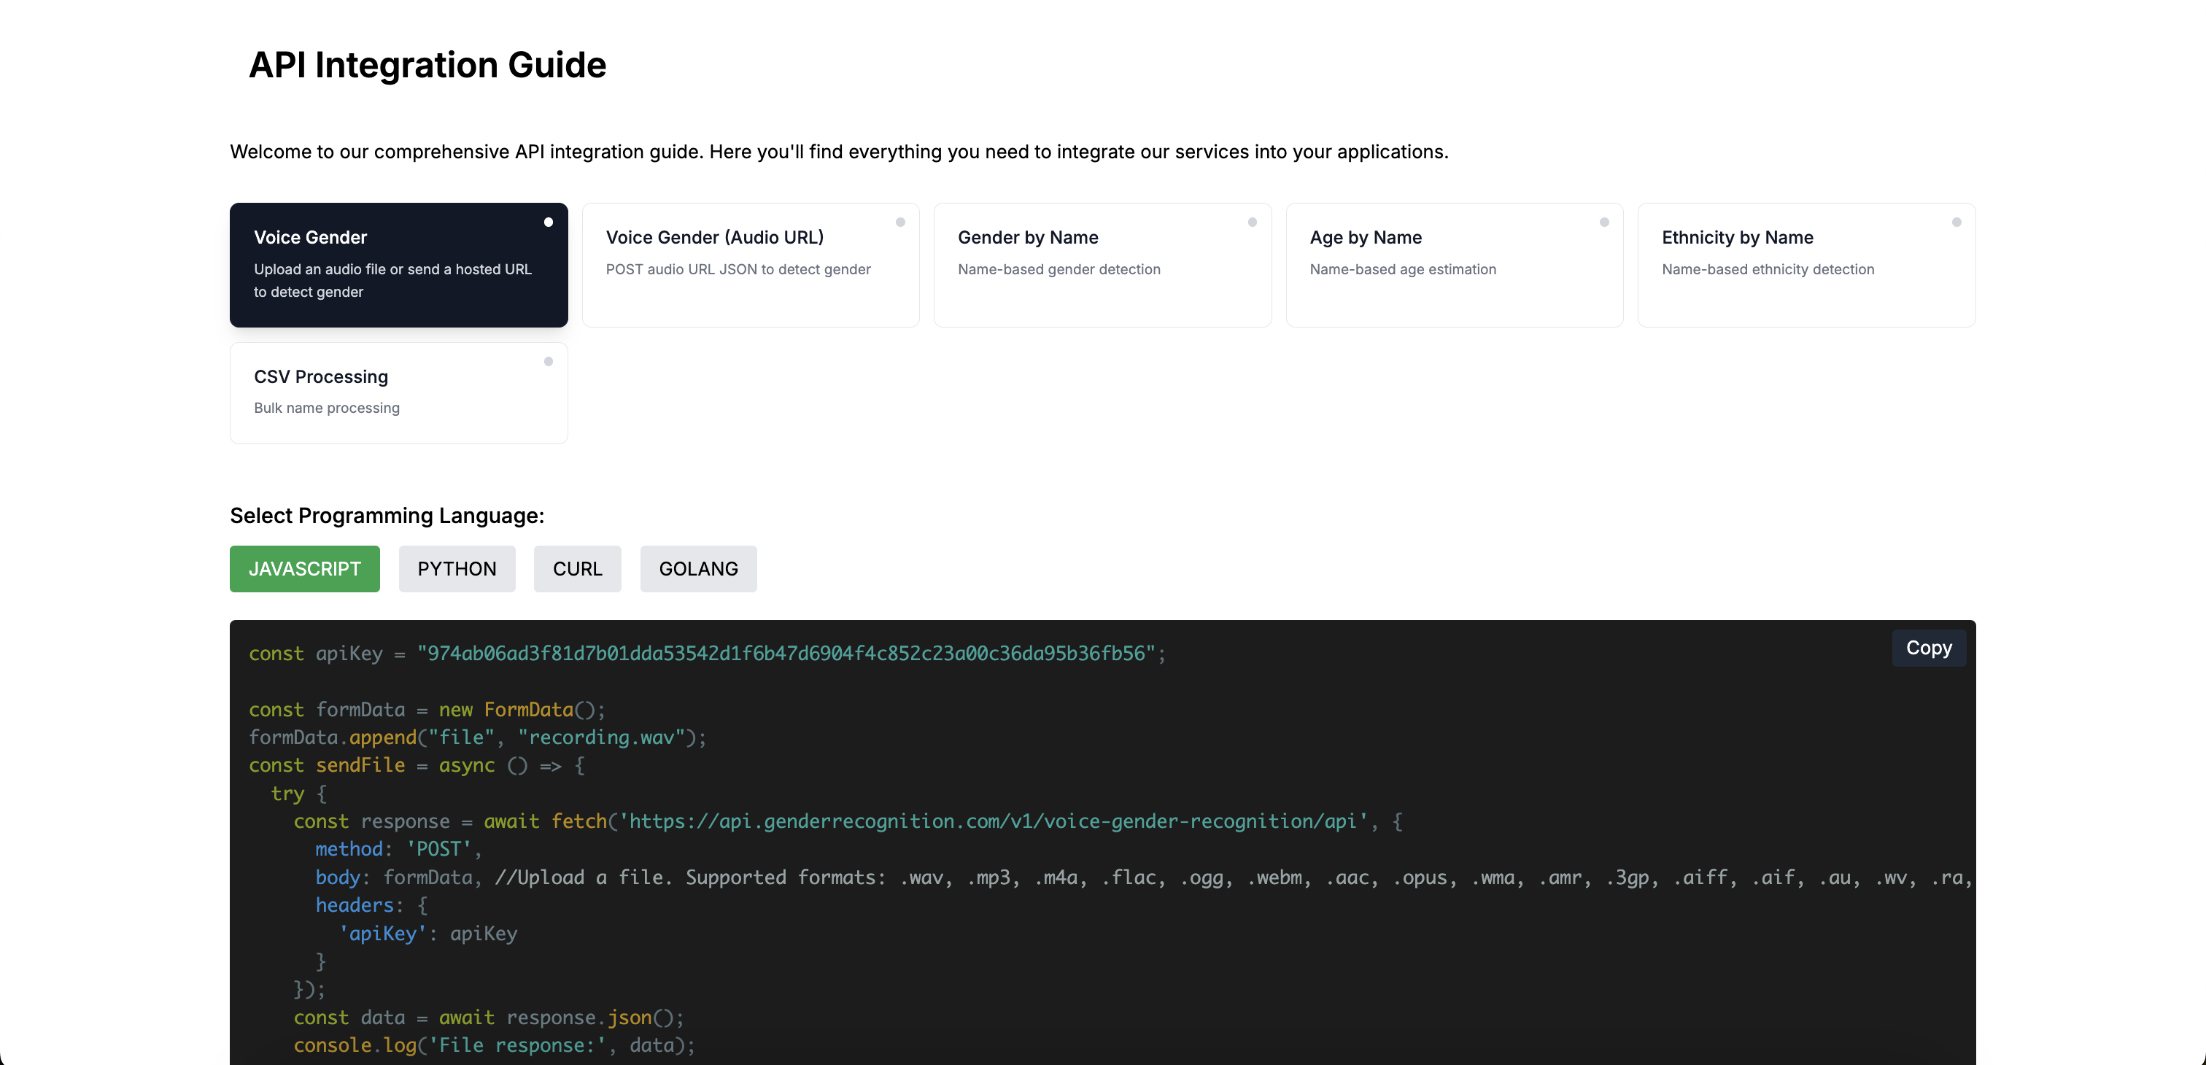The image size is (2206, 1065).
Task: Click the indicator dot on Voice Gender card
Action: coord(548,222)
